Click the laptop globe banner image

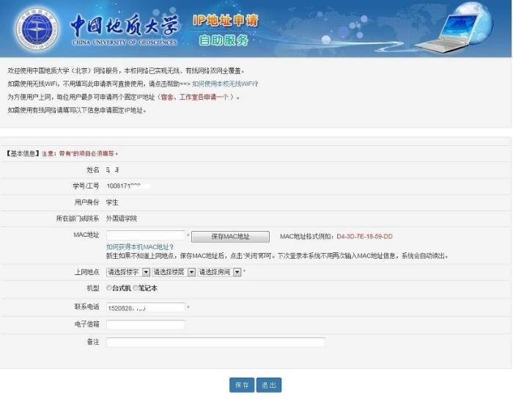[x=454, y=28]
